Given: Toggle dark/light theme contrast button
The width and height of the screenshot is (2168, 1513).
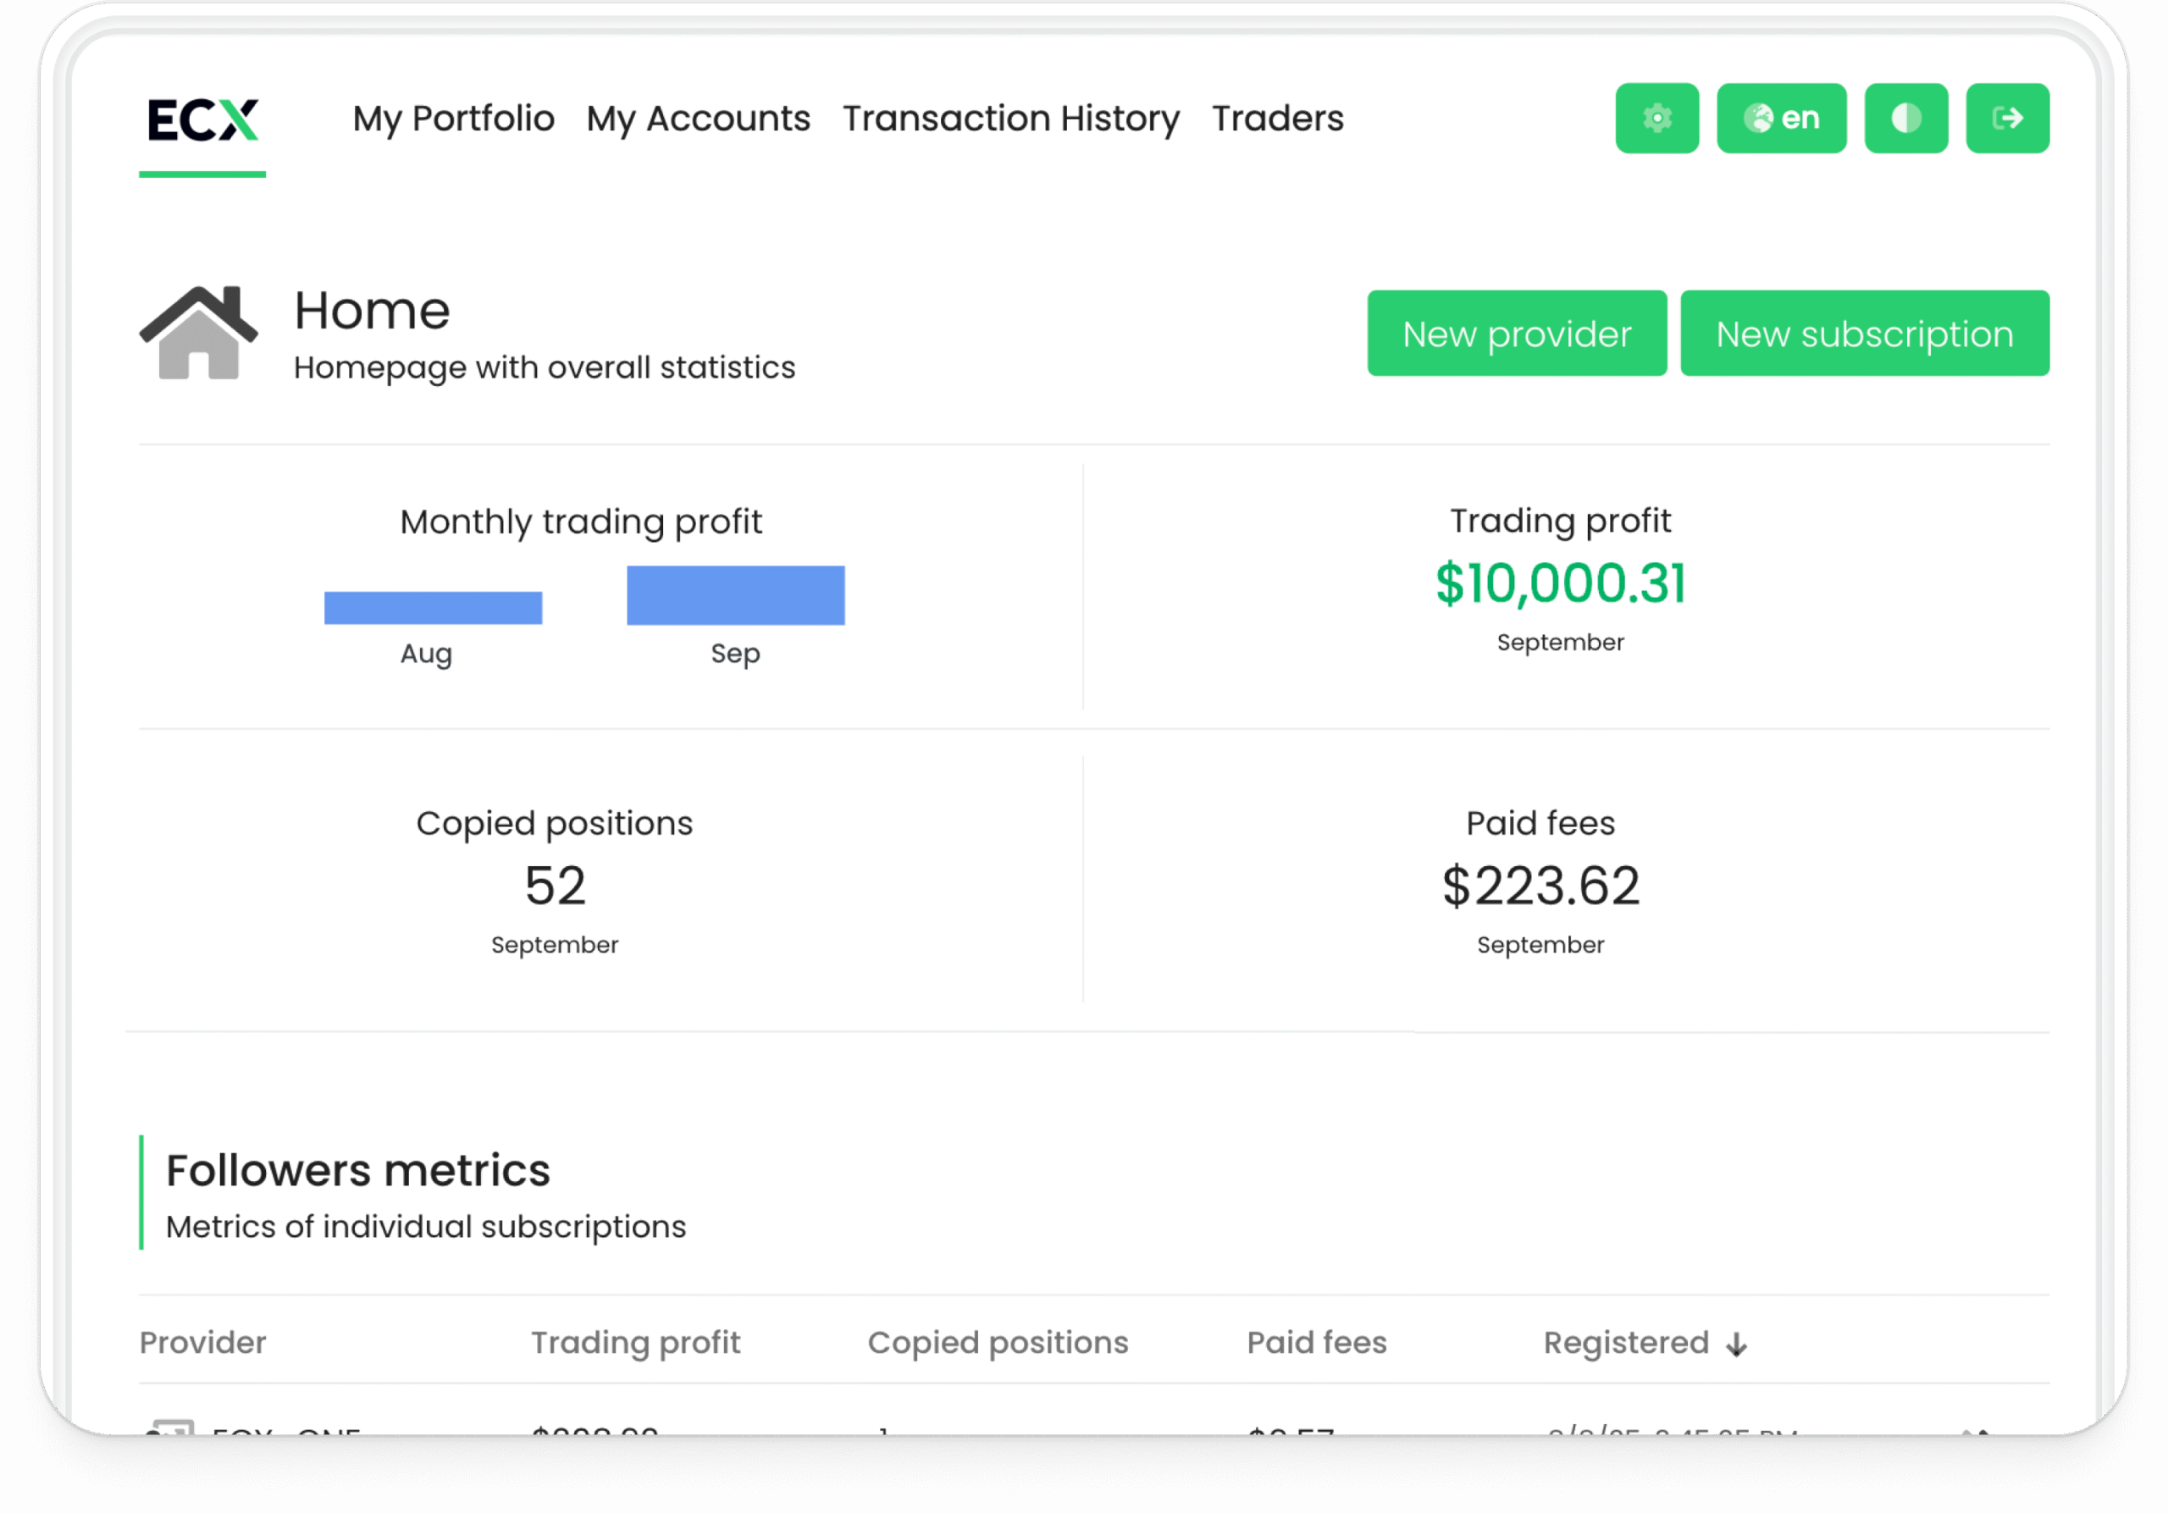Looking at the screenshot, I should pos(1905,118).
